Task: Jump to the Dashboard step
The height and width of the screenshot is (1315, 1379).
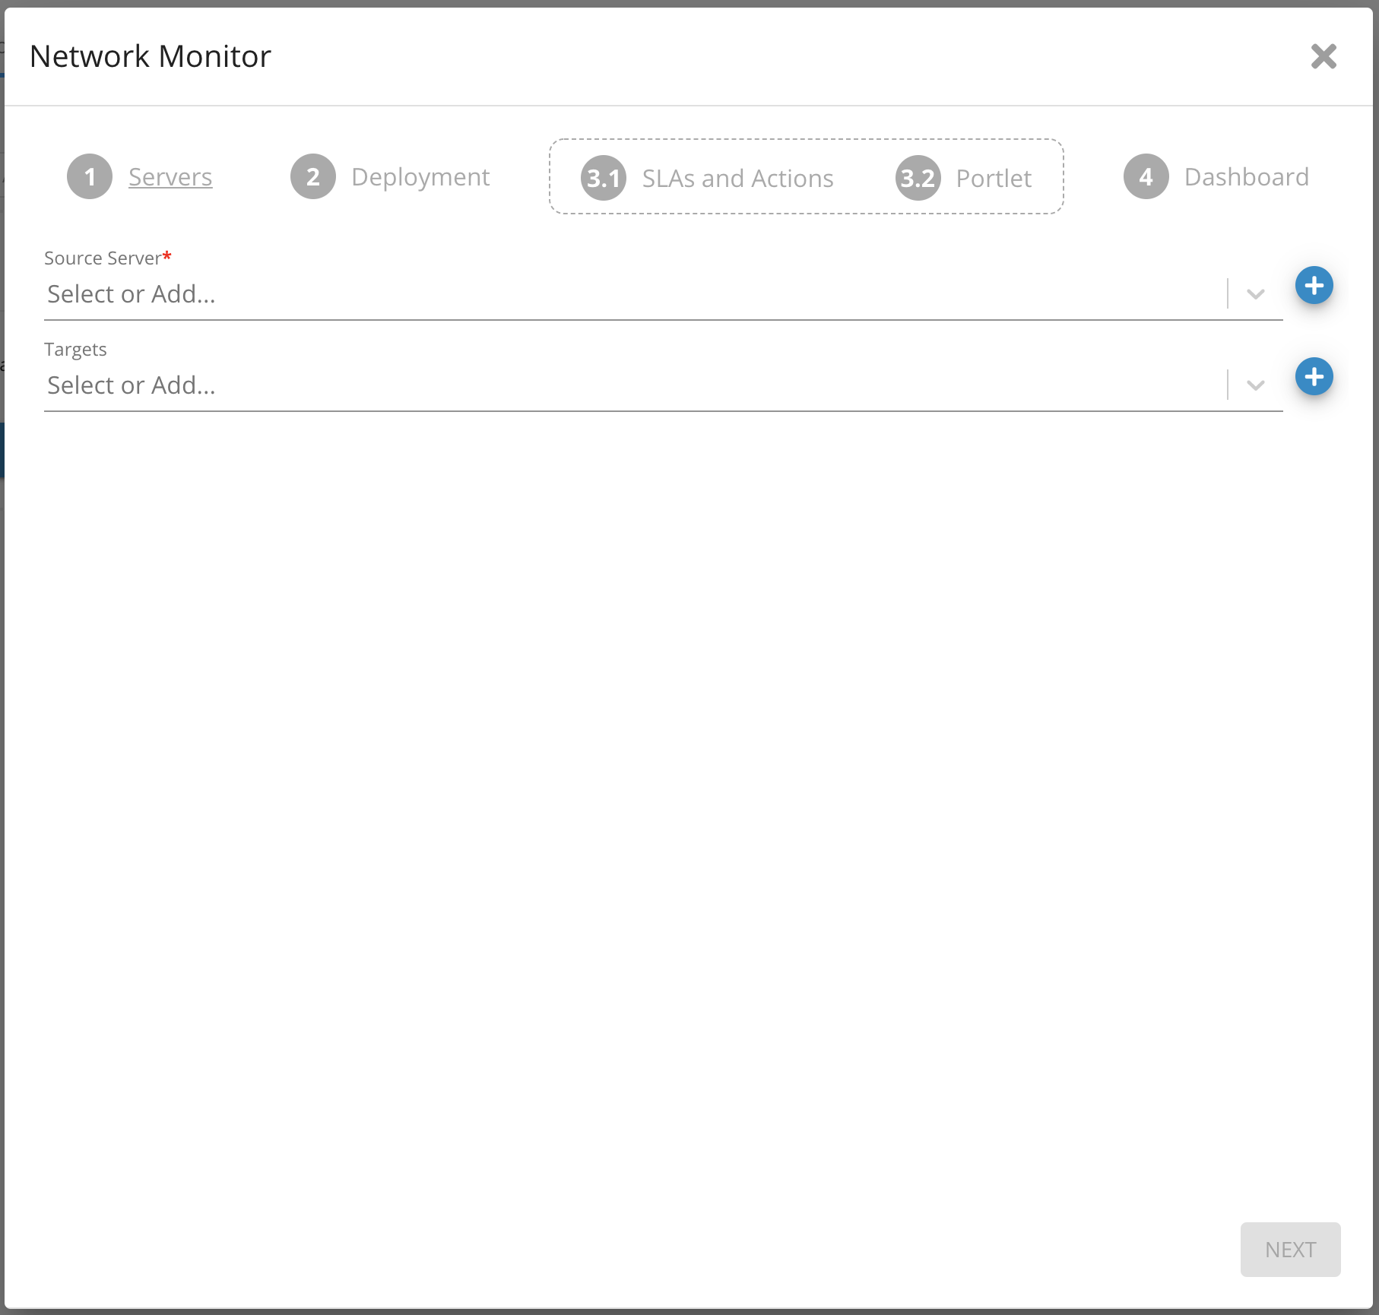Action: point(1247,176)
